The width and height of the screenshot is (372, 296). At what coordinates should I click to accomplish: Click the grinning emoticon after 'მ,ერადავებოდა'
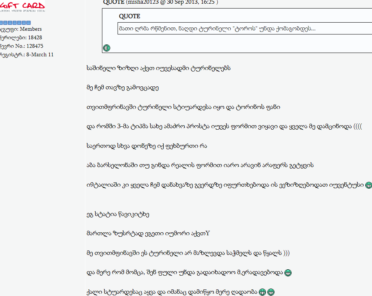coord(288,273)
